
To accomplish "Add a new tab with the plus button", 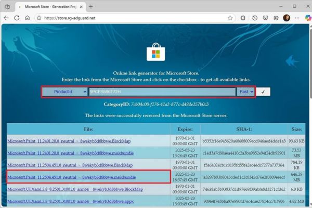I will click(92, 6).
